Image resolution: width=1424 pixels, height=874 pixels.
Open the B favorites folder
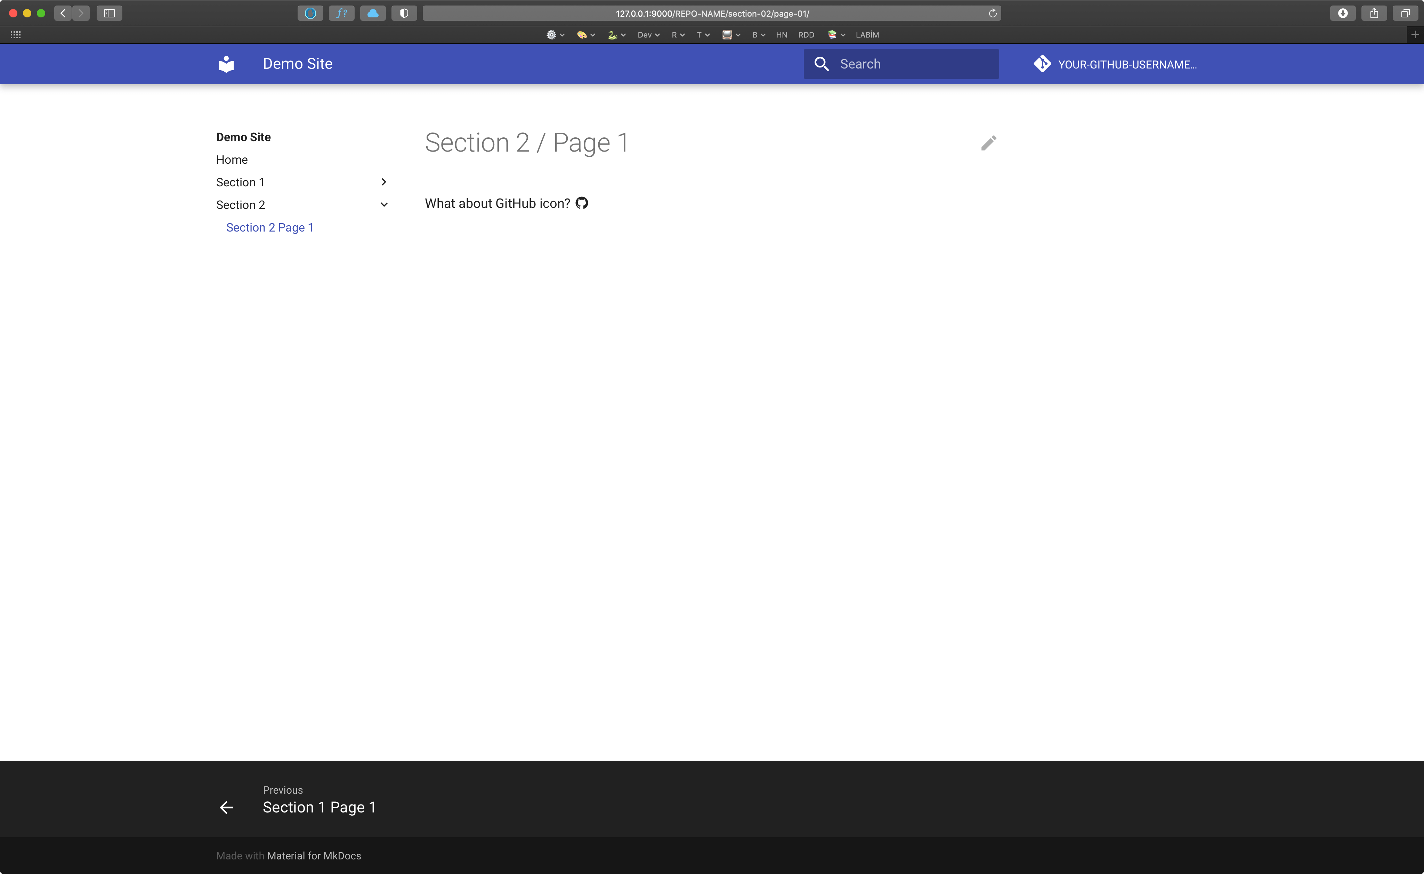coord(759,35)
